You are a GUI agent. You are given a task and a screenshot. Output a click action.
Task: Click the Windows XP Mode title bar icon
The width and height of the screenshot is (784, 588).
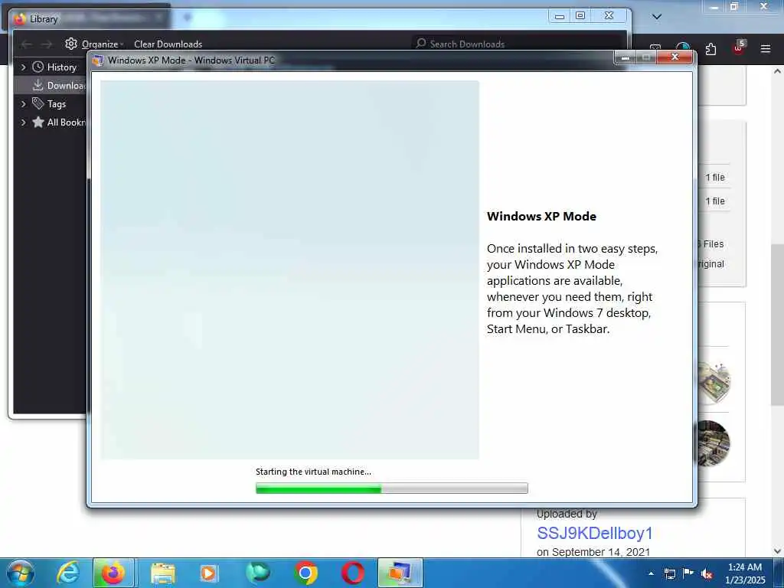tap(98, 60)
